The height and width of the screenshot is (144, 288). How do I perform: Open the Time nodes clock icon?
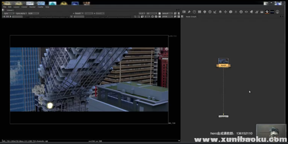pos(194,12)
